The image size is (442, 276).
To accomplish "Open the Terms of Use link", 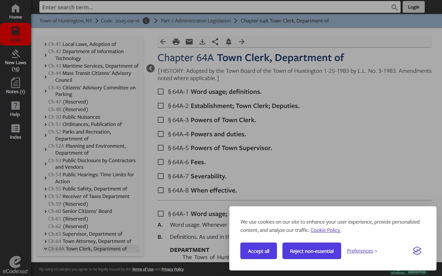I will tap(143, 269).
